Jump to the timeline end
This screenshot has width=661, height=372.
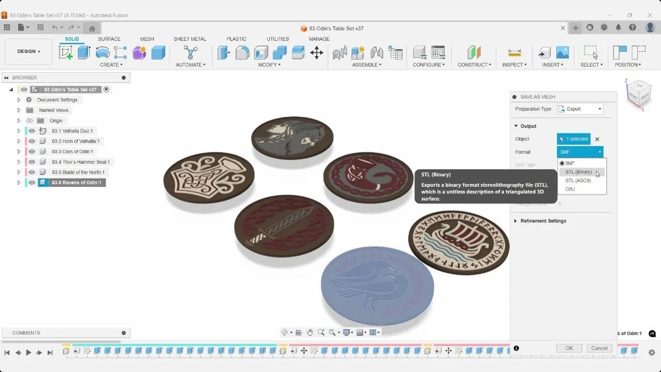point(50,353)
